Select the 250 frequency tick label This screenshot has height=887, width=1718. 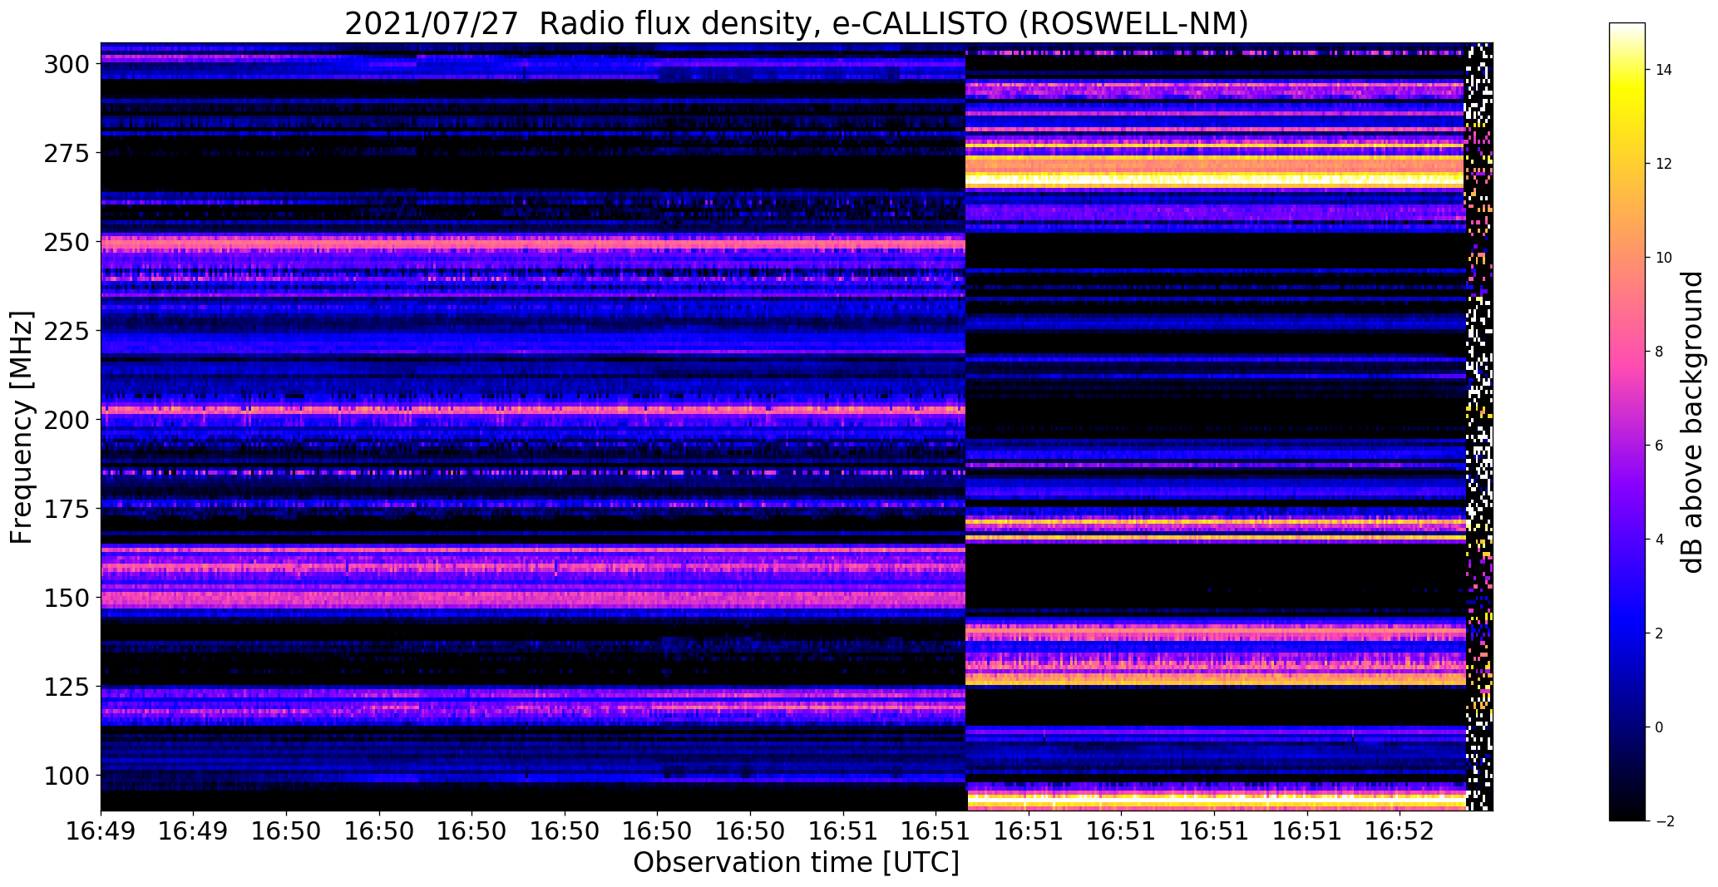pyautogui.click(x=67, y=242)
